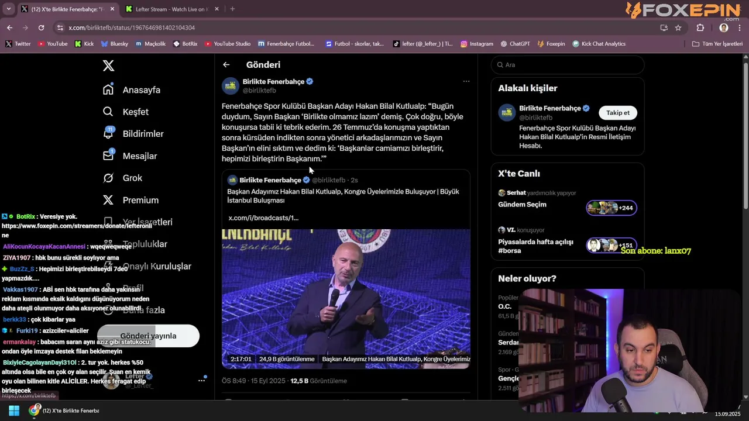Open the Chrome extensions puzzle icon
This screenshot has height=421, width=749.
pos(700,27)
